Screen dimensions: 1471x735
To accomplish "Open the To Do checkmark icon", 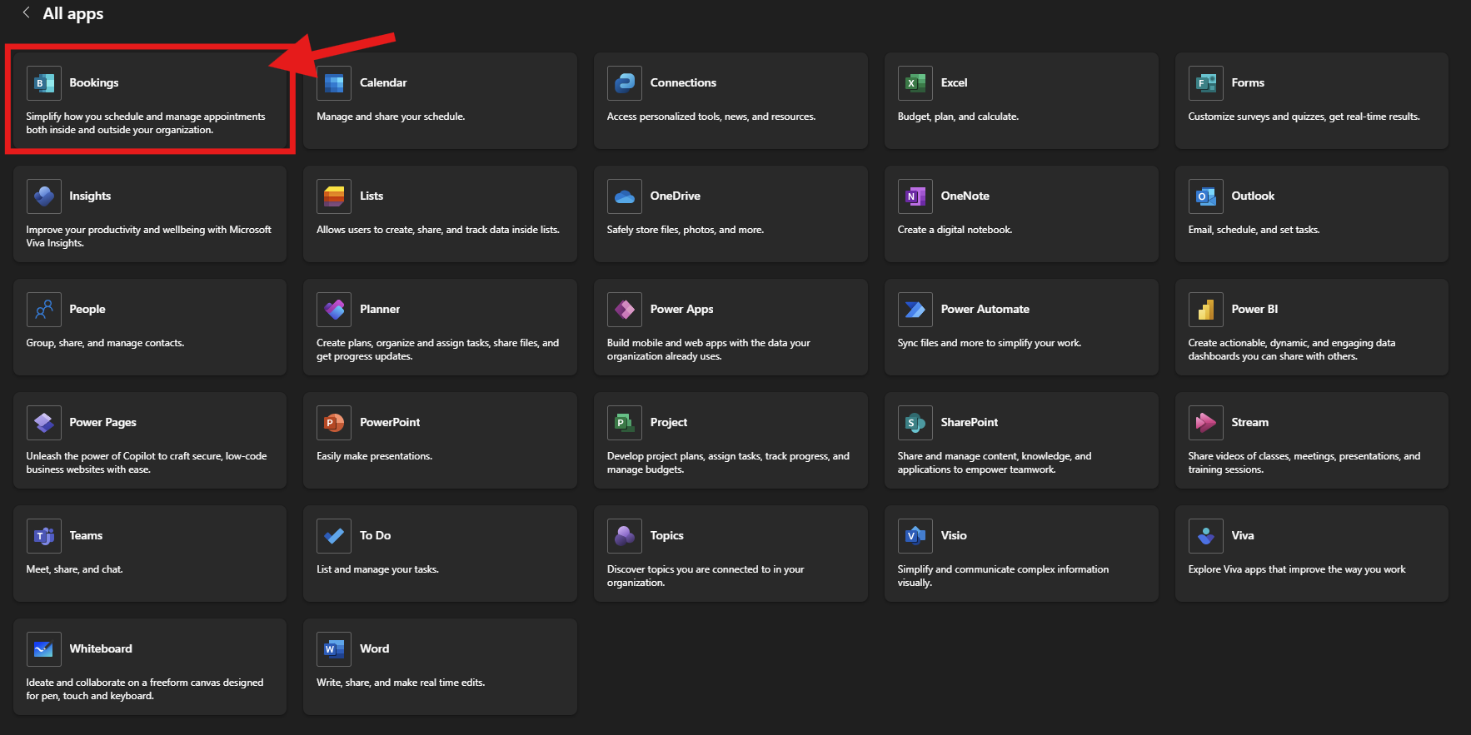I will coord(334,536).
